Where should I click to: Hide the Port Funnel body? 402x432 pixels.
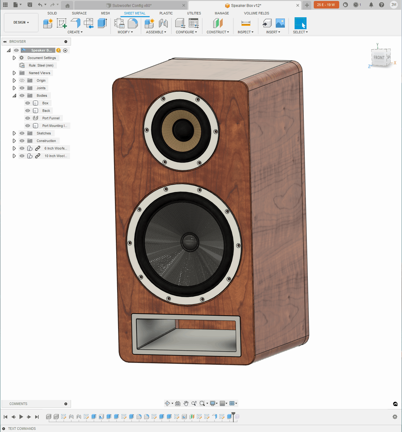click(28, 118)
